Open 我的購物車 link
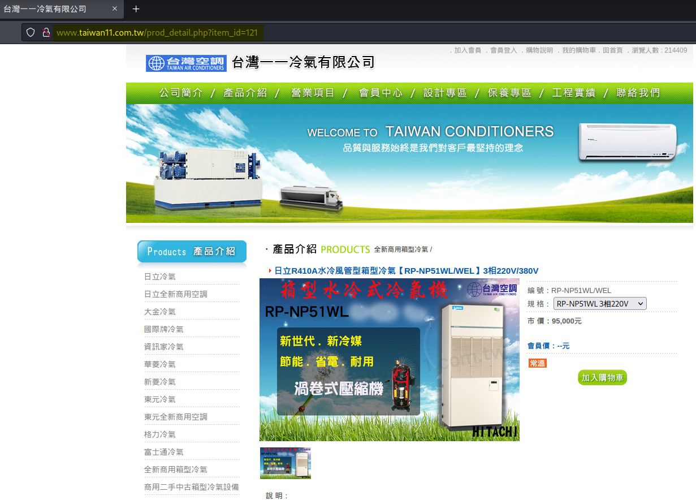696x500 pixels. tap(580, 50)
